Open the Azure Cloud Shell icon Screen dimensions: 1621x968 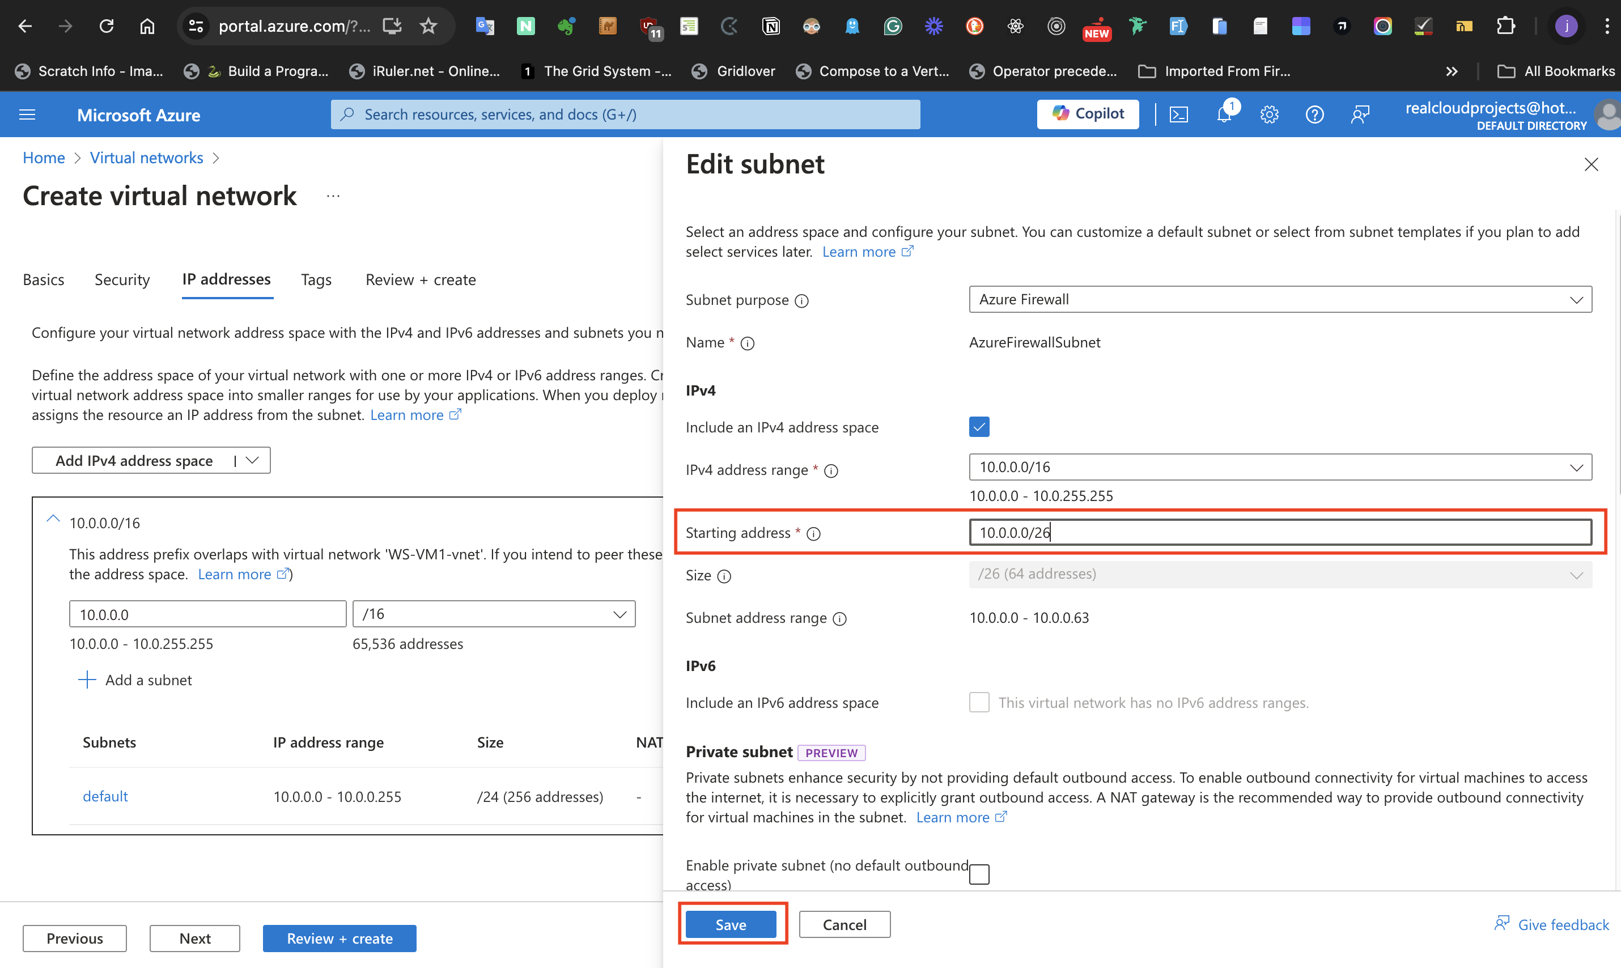(1179, 115)
